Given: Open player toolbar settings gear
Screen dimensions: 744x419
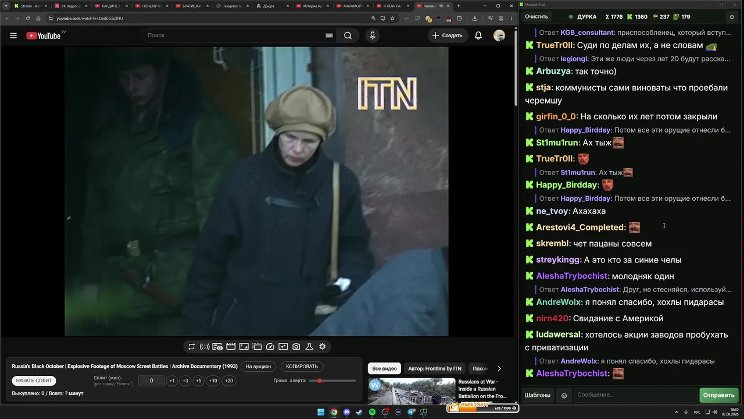Looking at the screenshot, I should click(x=323, y=347).
